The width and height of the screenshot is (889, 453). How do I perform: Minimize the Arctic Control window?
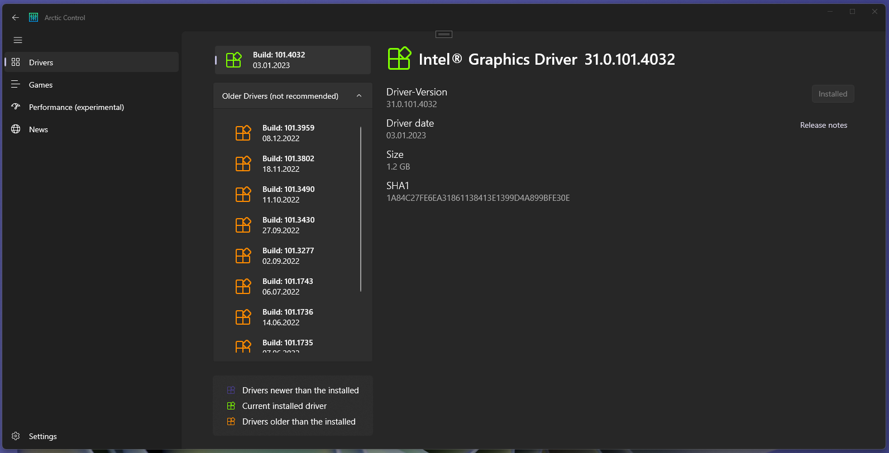[830, 12]
